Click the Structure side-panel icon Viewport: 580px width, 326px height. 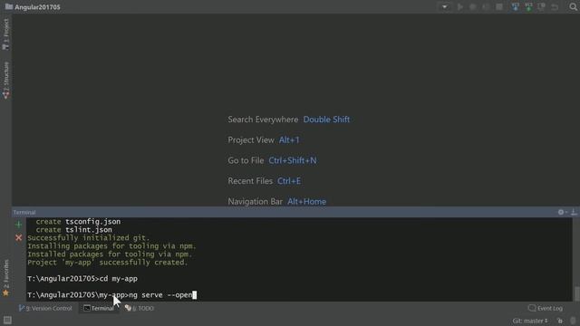[x=5, y=95]
